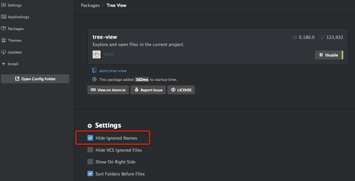This screenshot has width=355, height=181.
Task: Enable Show On Right Side
Action: pyautogui.click(x=90, y=162)
